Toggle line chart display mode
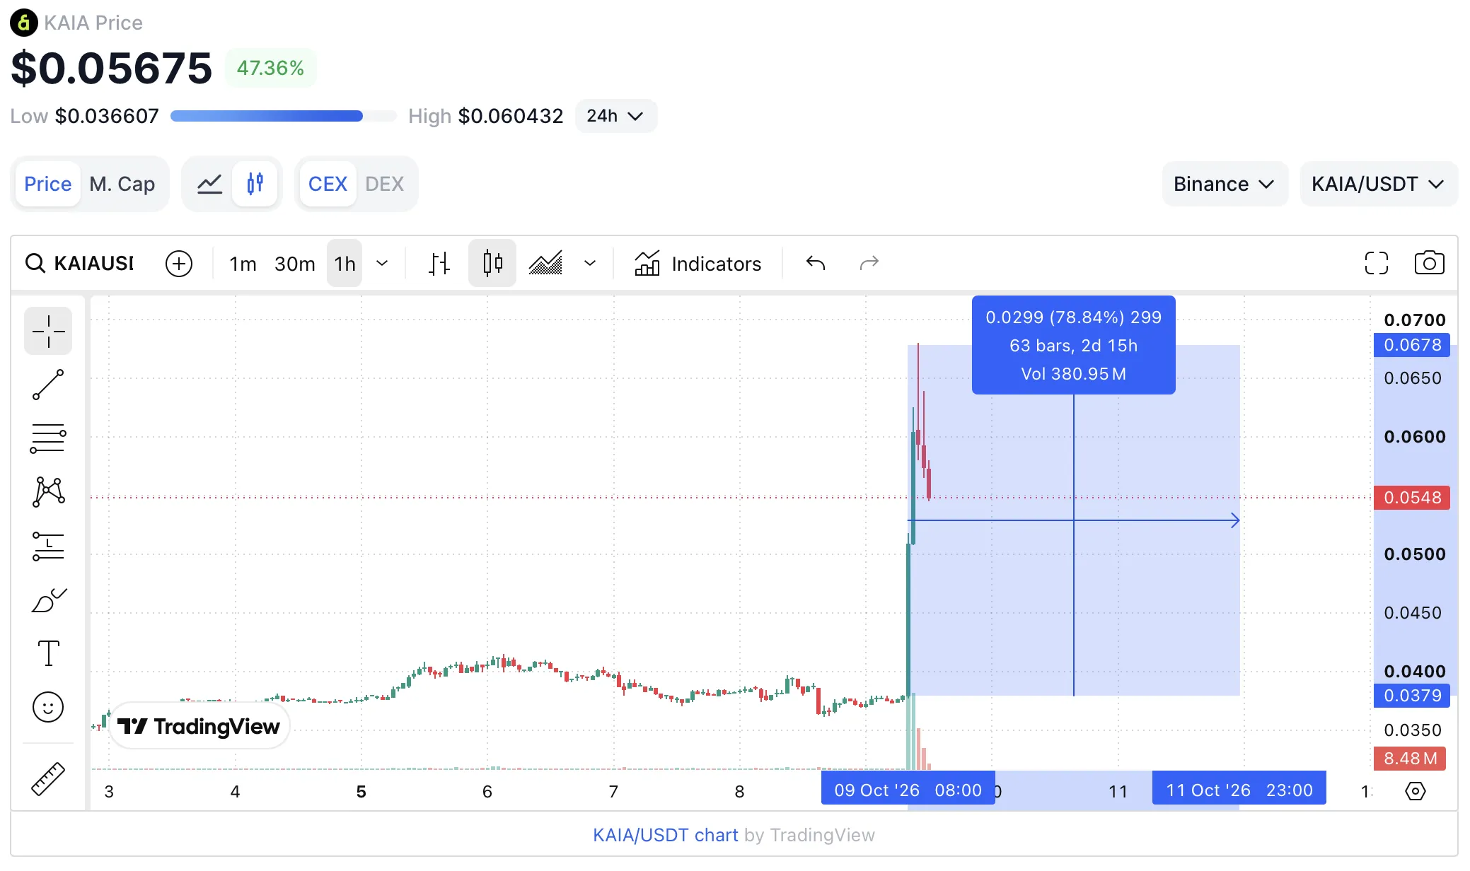1470x871 pixels. pos(209,184)
